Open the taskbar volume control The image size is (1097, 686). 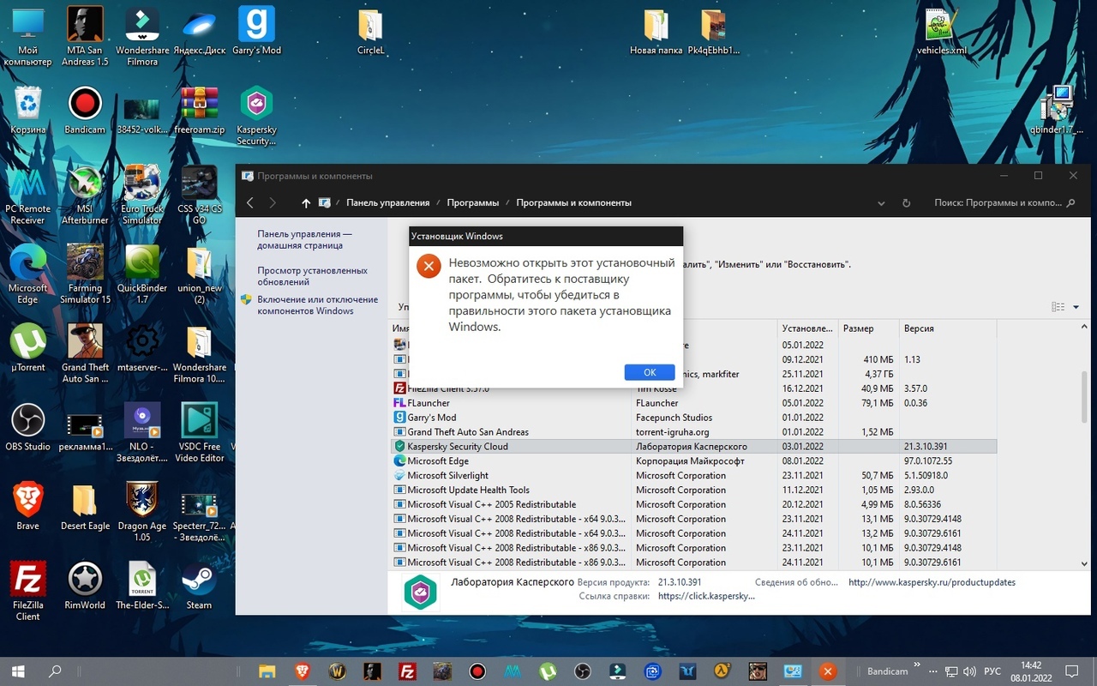969,671
